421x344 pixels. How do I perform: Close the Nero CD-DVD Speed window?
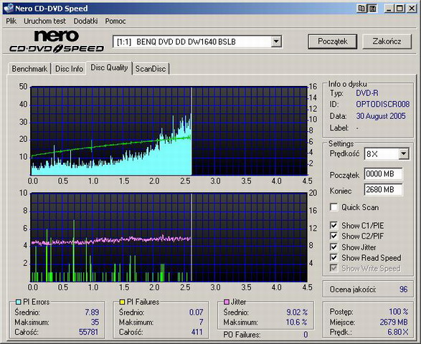click(x=412, y=9)
